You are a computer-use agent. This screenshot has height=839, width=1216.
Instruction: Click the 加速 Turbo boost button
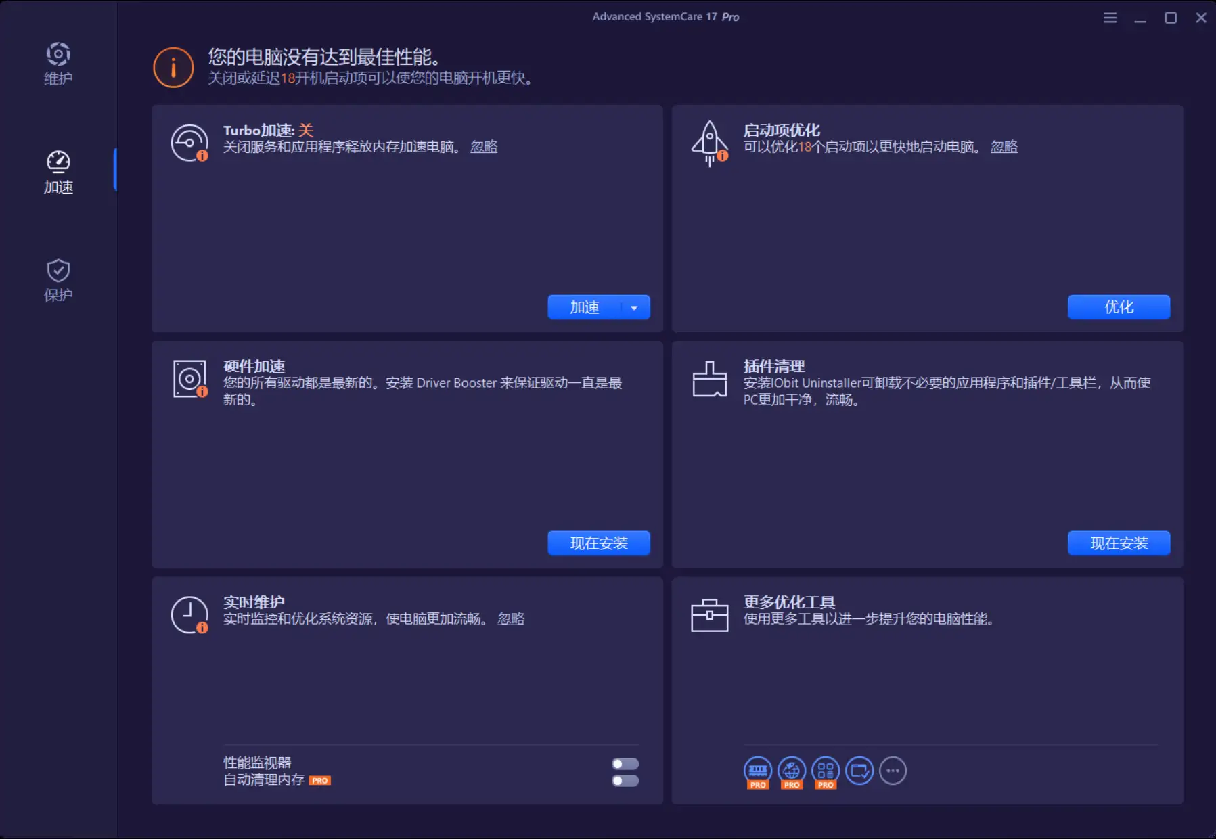[x=584, y=307]
